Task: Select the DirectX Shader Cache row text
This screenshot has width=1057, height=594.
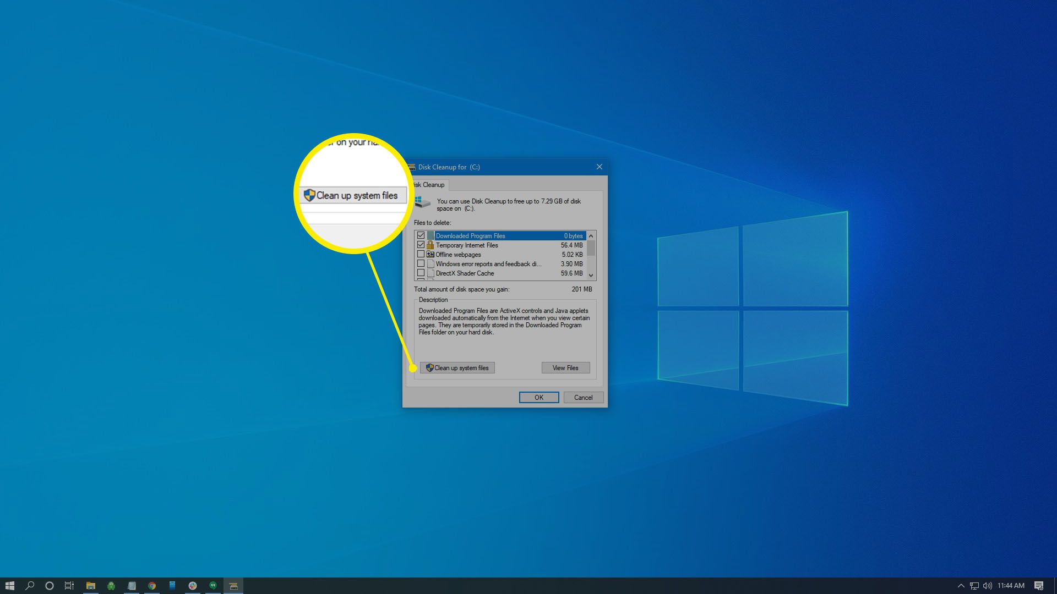Action: [x=465, y=273]
